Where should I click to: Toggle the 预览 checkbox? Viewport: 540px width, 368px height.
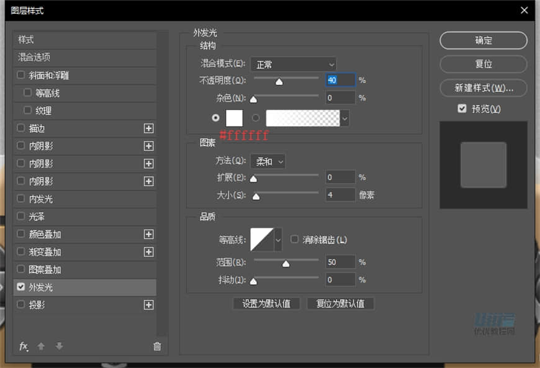click(x=462, y=107)
